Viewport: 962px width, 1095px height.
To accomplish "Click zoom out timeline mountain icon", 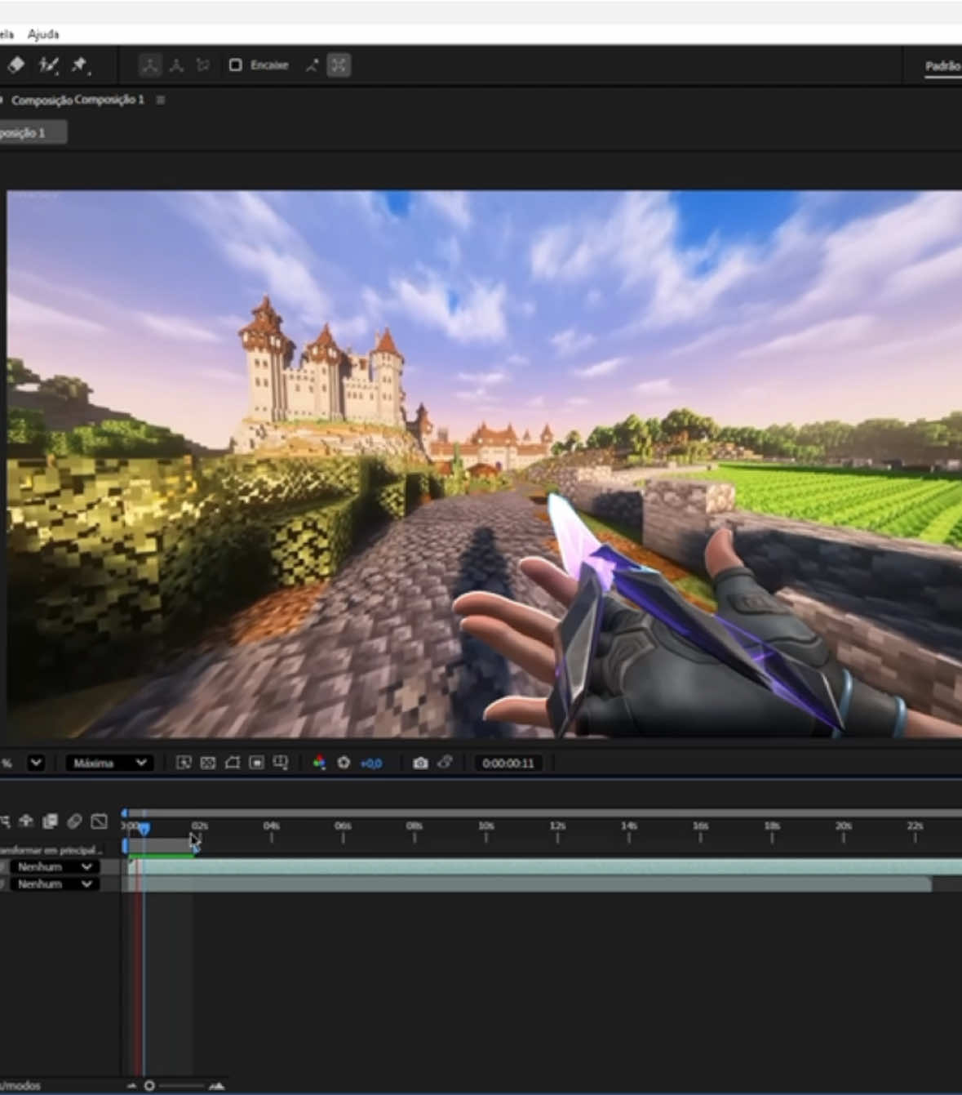I will pos(131,1086).
